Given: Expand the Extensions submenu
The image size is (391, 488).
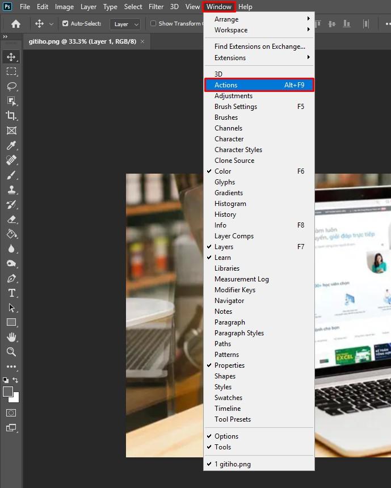Looking at the screenshot, I should (259, 58).
